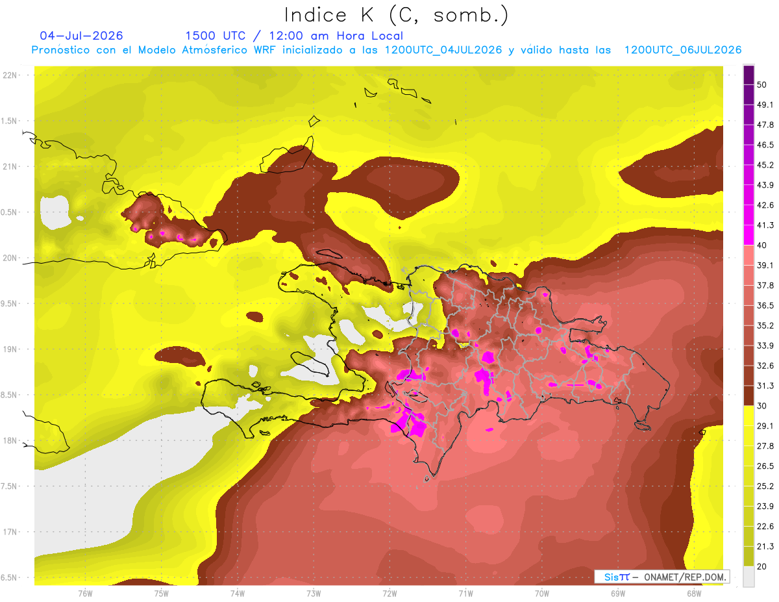Click the colorbar value '49.1'
The height and width of the screenshot is (602, 779).
click(765, 105)
